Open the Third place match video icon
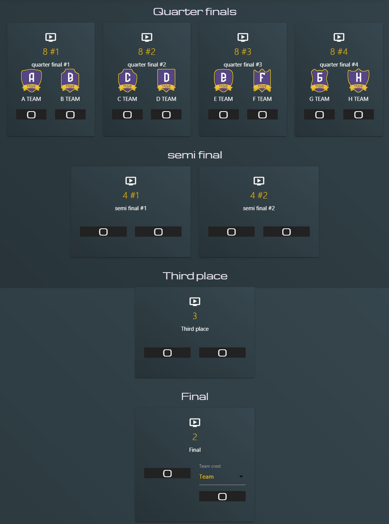Image resolution: width=389 pixels, height=524 pixels. (x=195, y=301)
